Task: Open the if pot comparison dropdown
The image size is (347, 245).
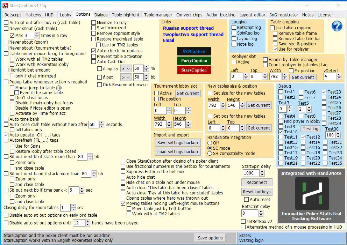Action: 126,77
